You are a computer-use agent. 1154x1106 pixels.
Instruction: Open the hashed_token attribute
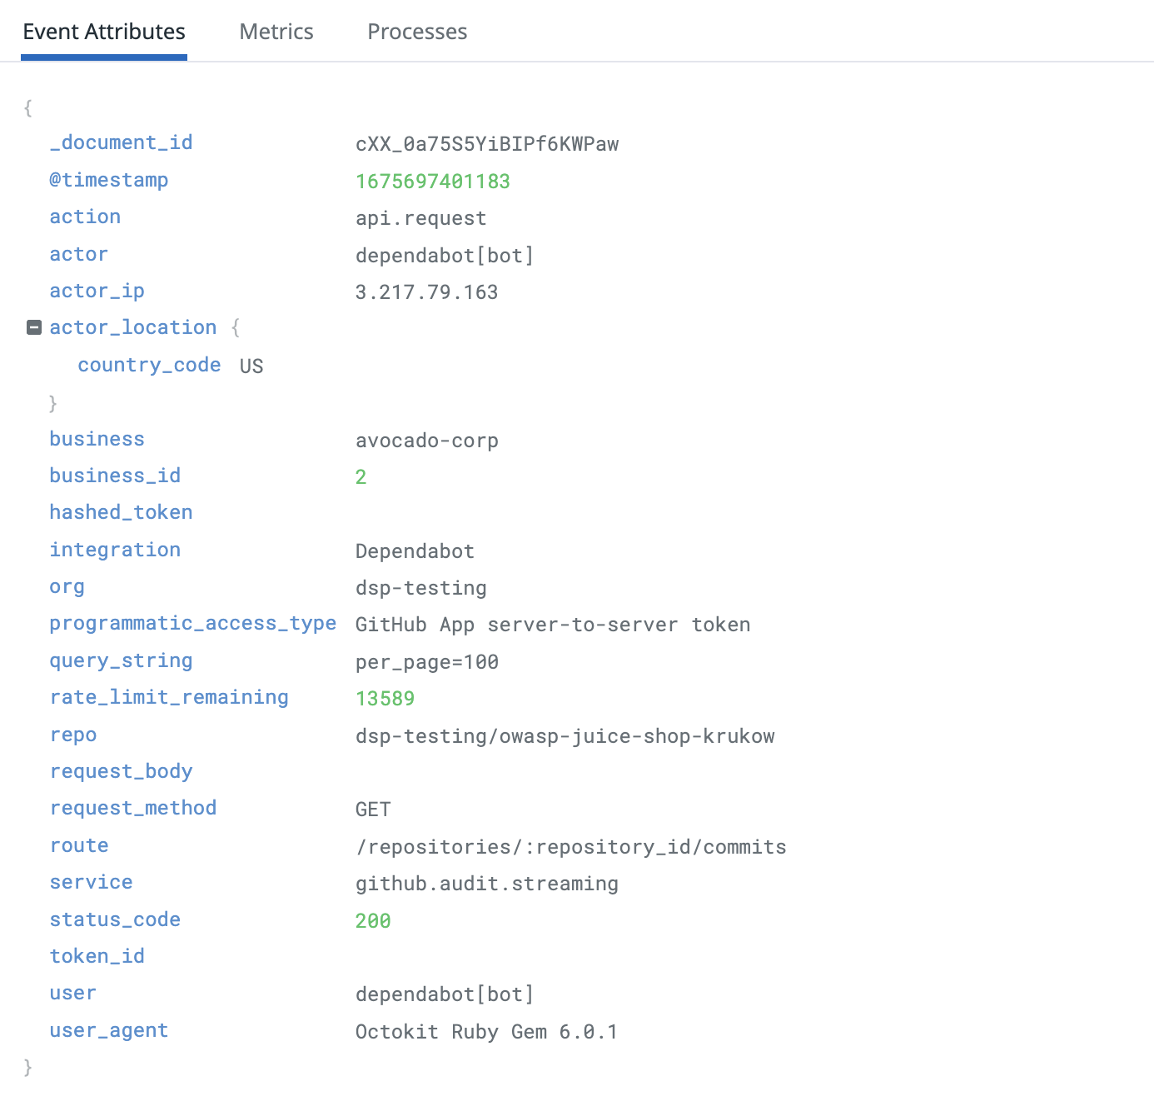121,512
